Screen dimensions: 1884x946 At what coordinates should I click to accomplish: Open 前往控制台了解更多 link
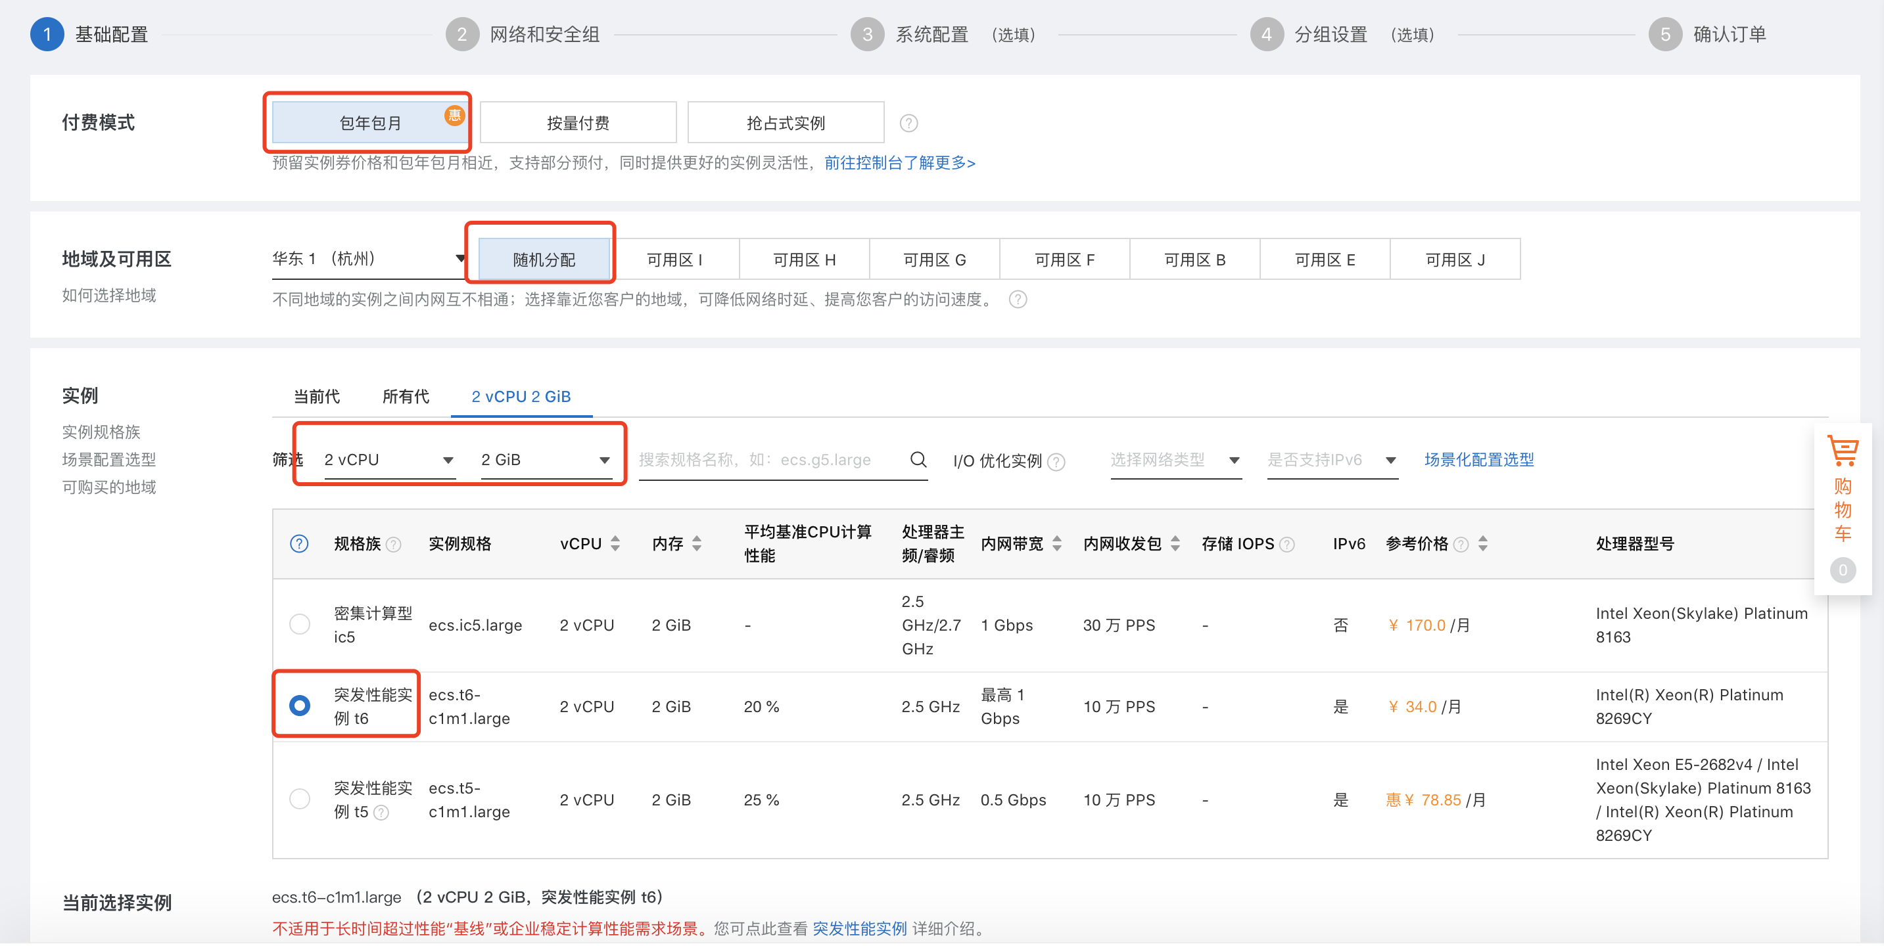click(x=899, y=162)
